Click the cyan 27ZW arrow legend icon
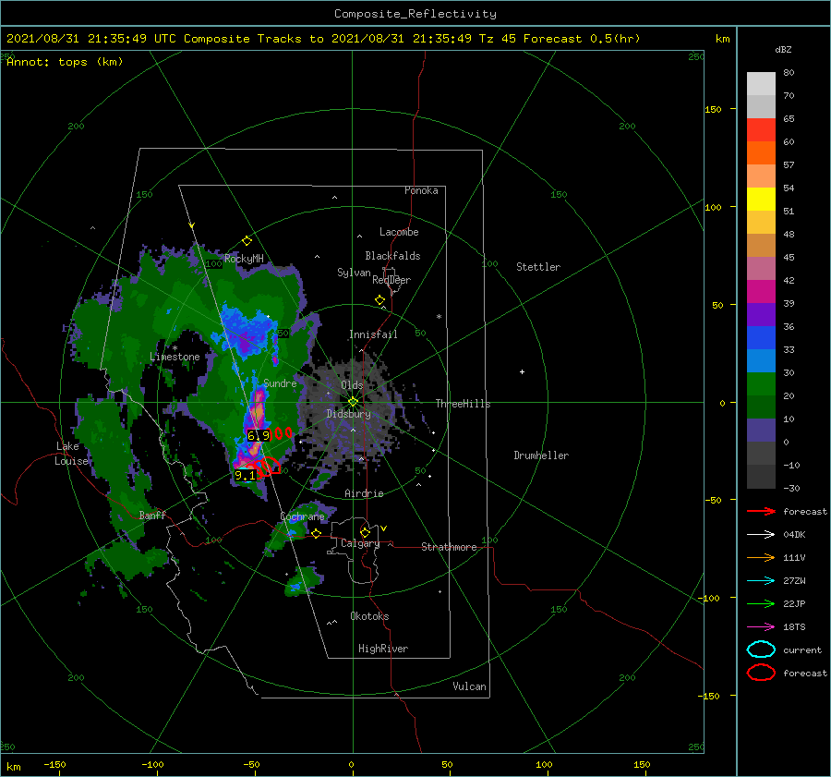Viewport: 831px width, 777px height. (761, 581)
